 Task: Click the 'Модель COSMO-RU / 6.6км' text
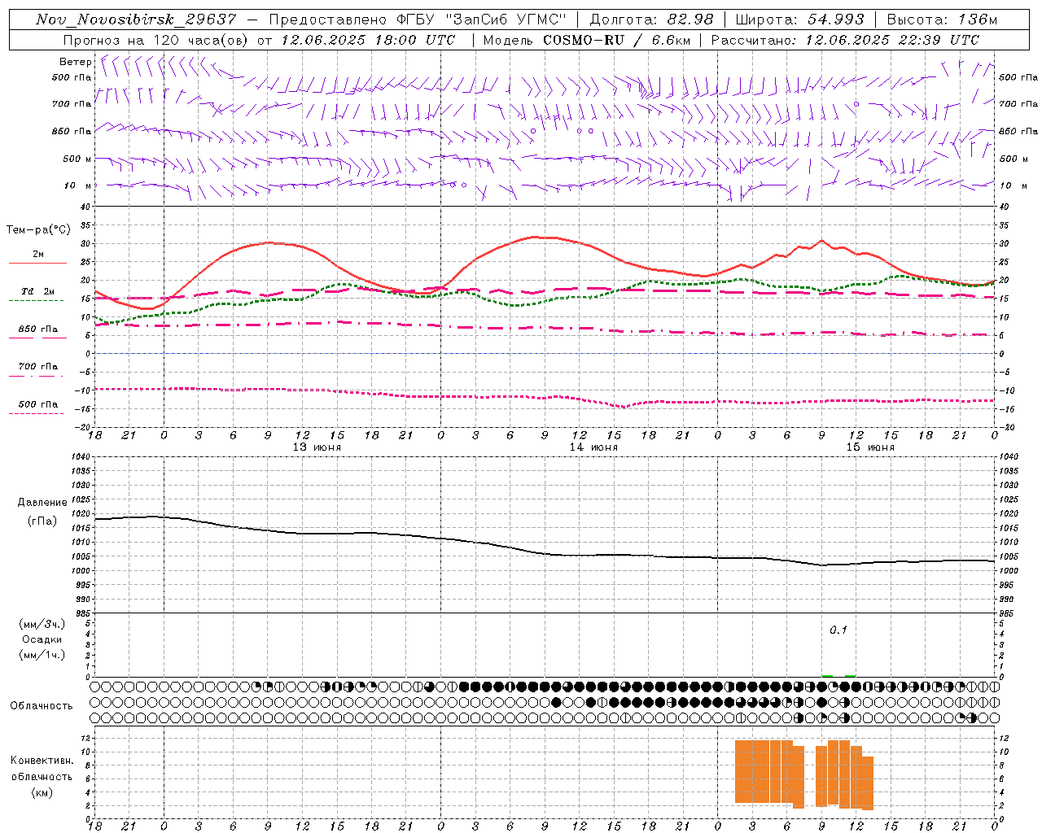[586, 40]
